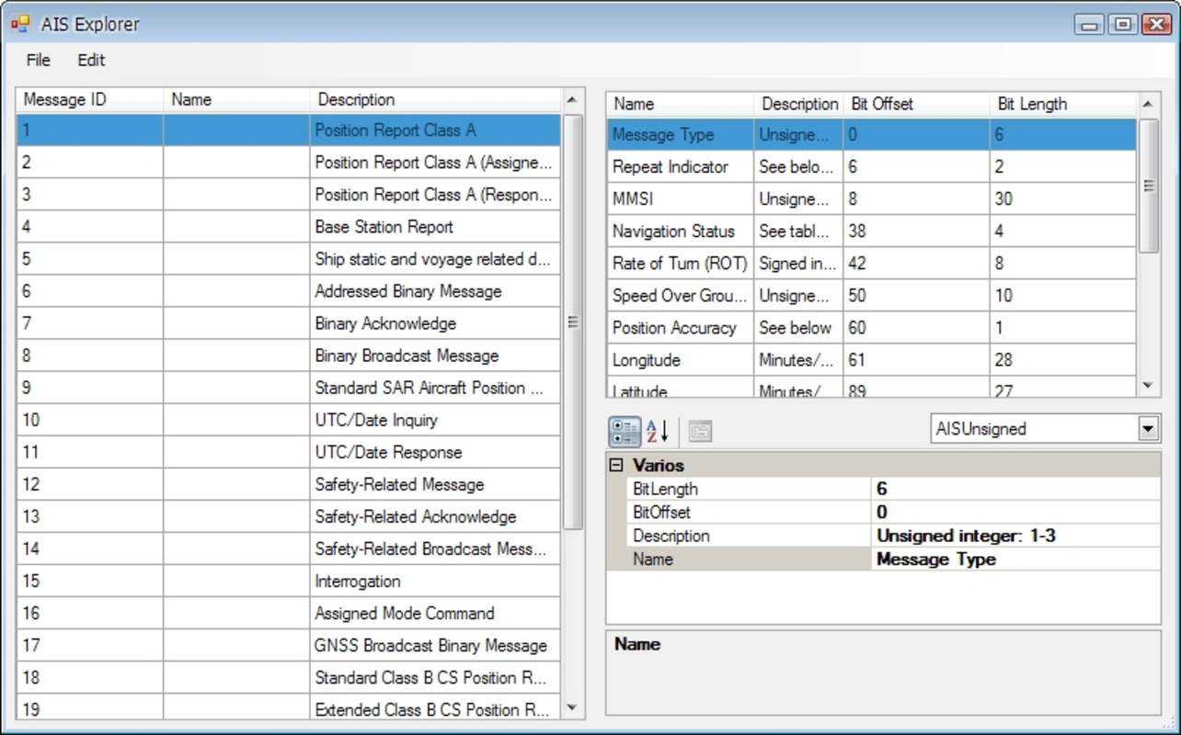Open the Edit menu
Viewport: 1181px width, 735px height.
(90, 60)
